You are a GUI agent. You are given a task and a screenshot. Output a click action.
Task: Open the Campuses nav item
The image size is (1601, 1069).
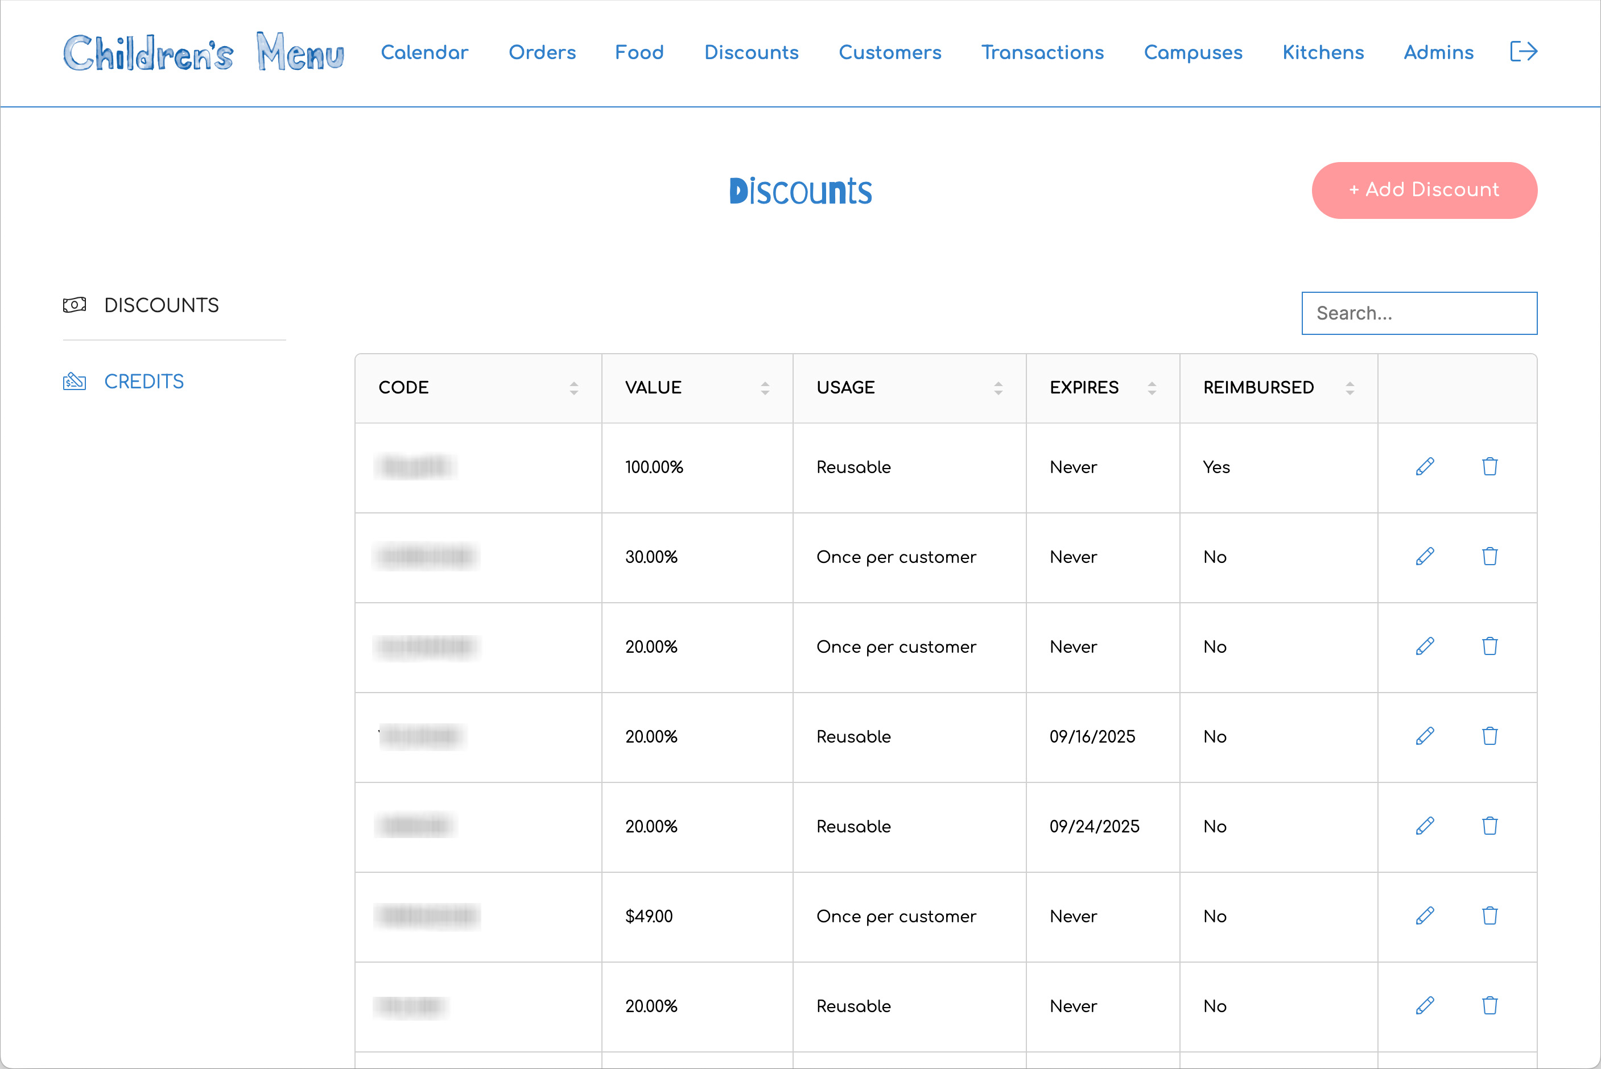(1193, 52)
